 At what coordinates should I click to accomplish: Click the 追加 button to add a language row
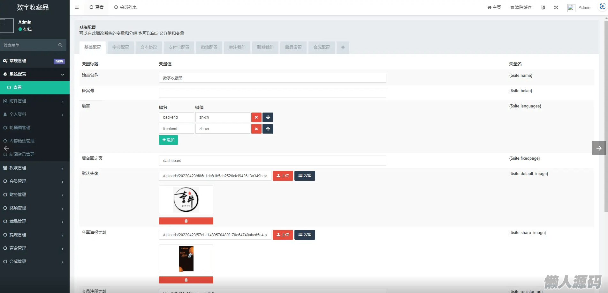(x=168, y=140)
